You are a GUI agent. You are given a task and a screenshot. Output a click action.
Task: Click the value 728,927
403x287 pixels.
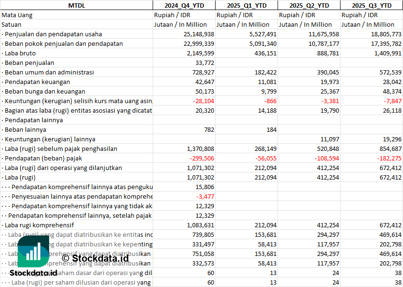203,72
